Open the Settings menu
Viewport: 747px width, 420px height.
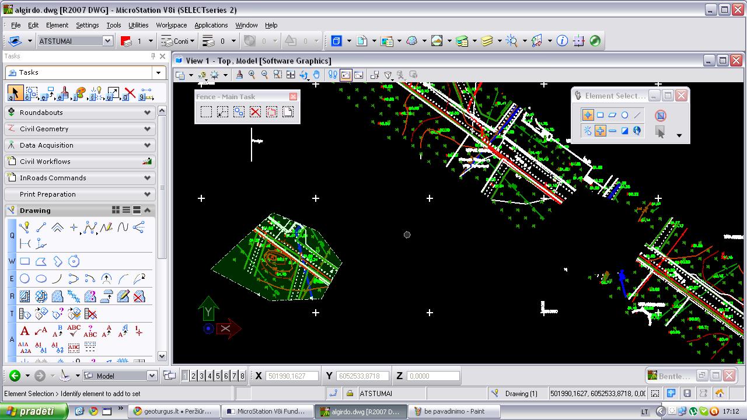point(87,25)
